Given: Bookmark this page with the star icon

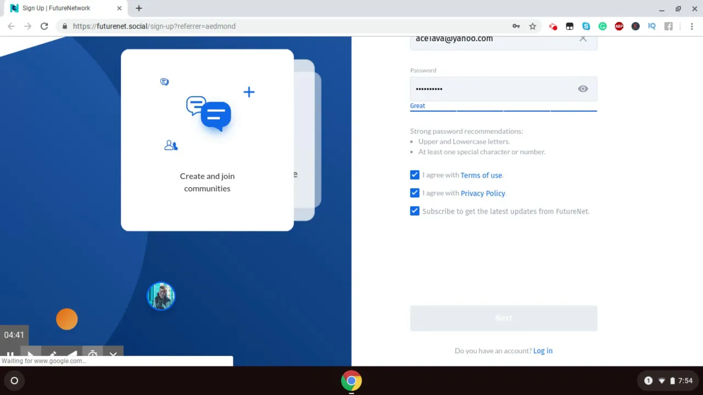Looking at the screenshot, I should click(533, 26).
